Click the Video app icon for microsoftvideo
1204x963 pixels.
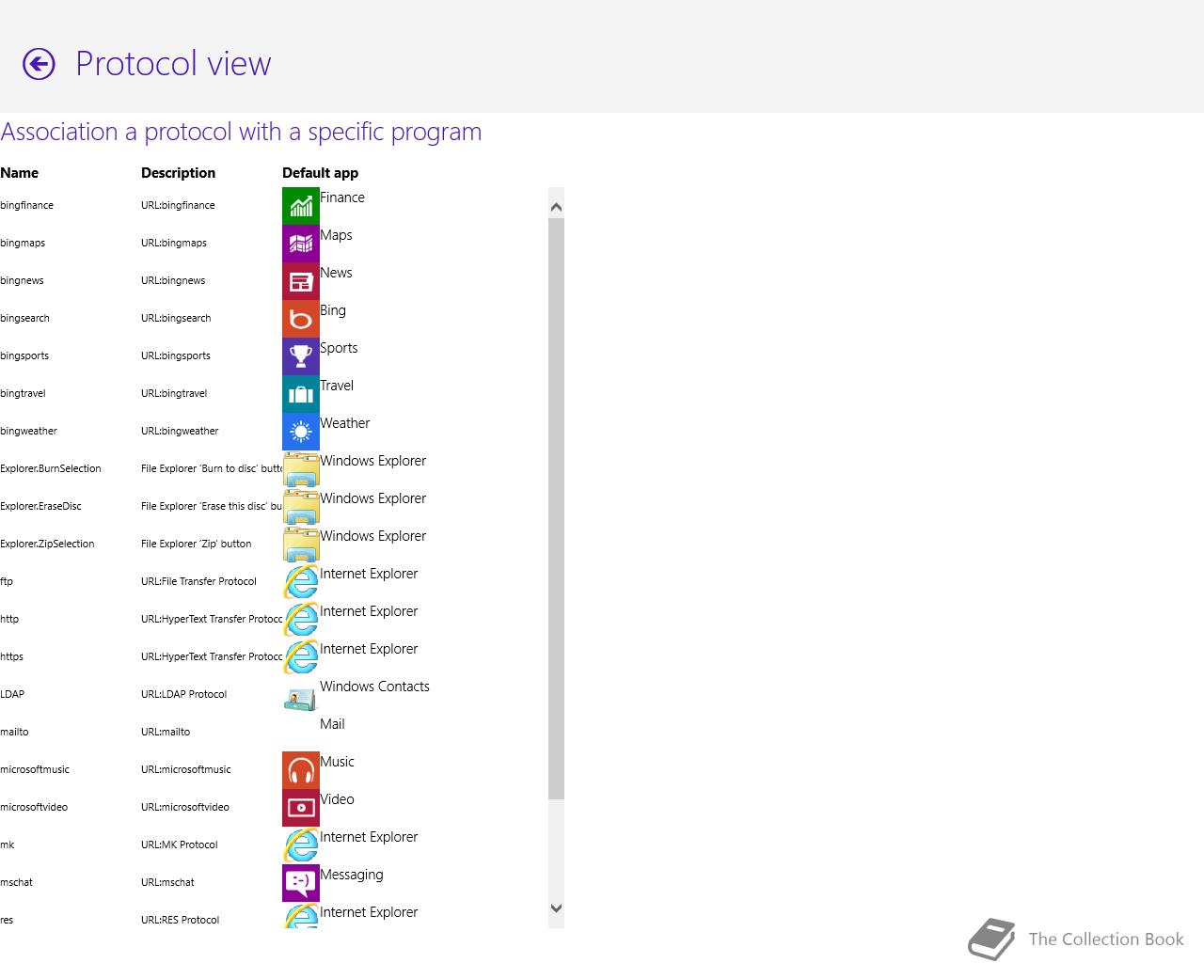pos(301,808)
